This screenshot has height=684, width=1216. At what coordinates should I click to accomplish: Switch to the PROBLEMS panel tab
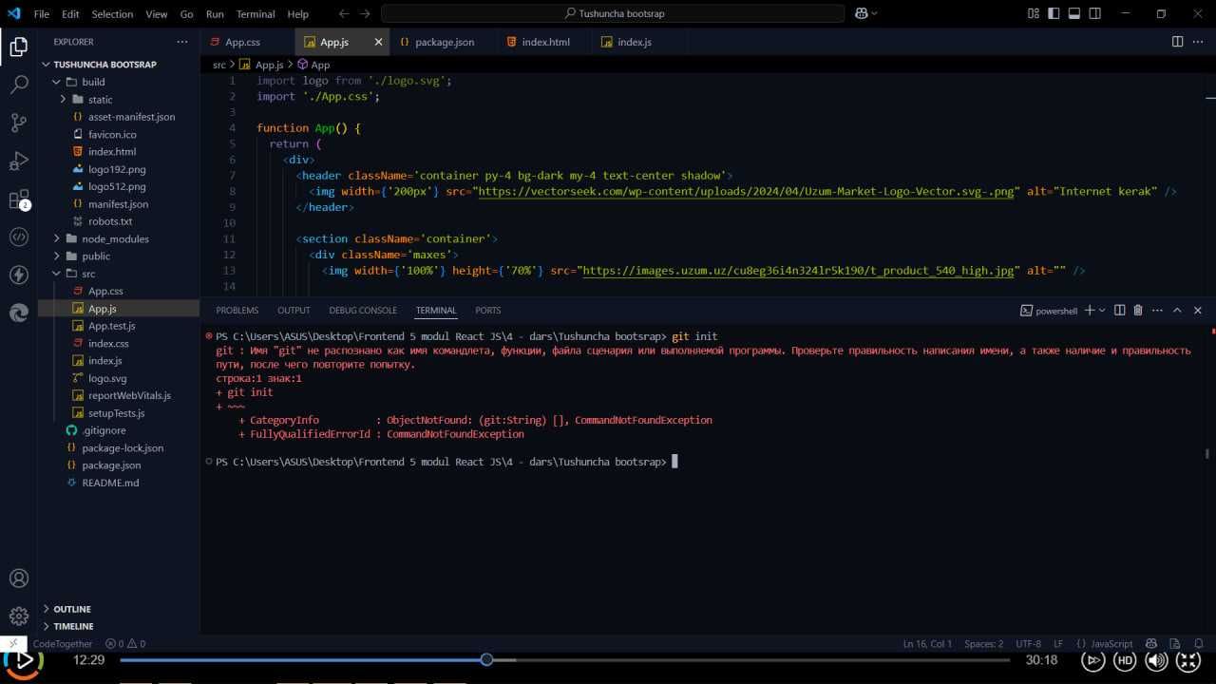237,311
